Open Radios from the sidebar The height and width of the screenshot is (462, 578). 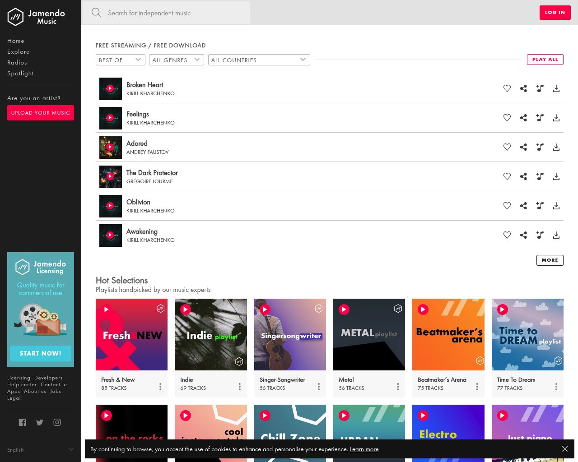point(17,62)
